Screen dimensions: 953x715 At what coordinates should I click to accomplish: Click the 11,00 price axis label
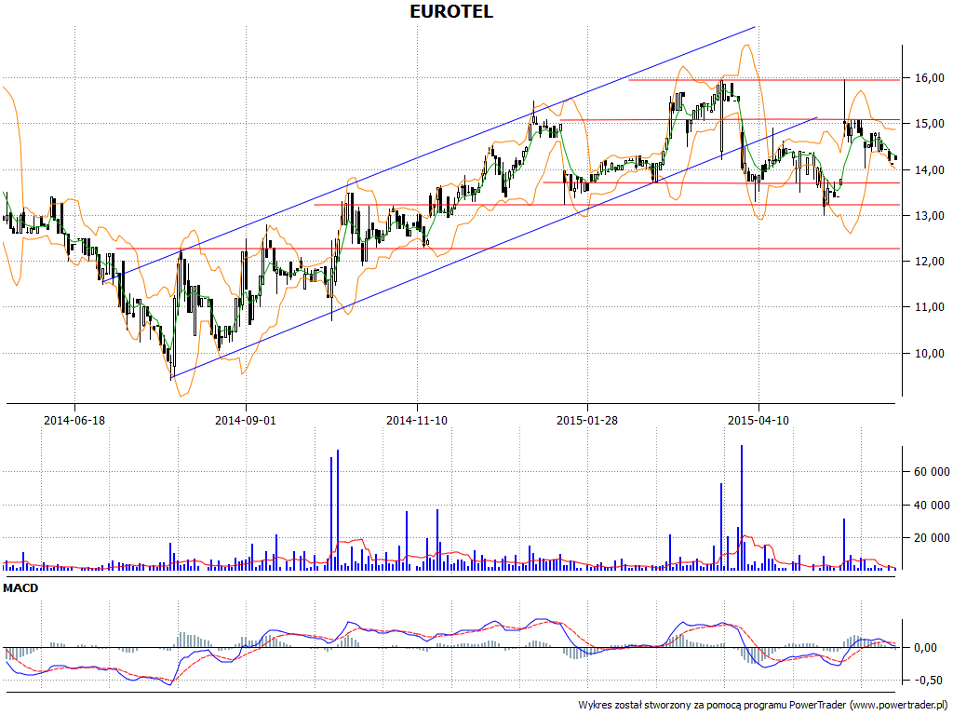point(930,307)
